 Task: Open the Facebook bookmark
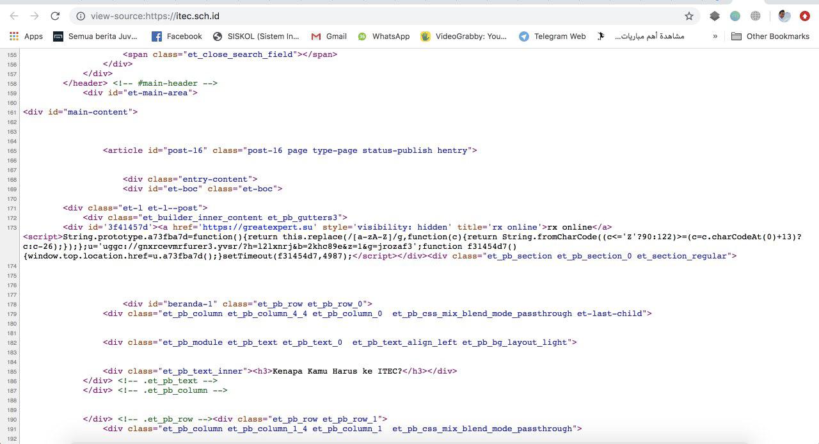pos(177,36)
